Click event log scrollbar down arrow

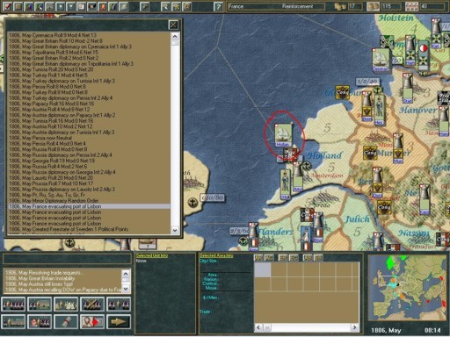click(x=175, y=230)
